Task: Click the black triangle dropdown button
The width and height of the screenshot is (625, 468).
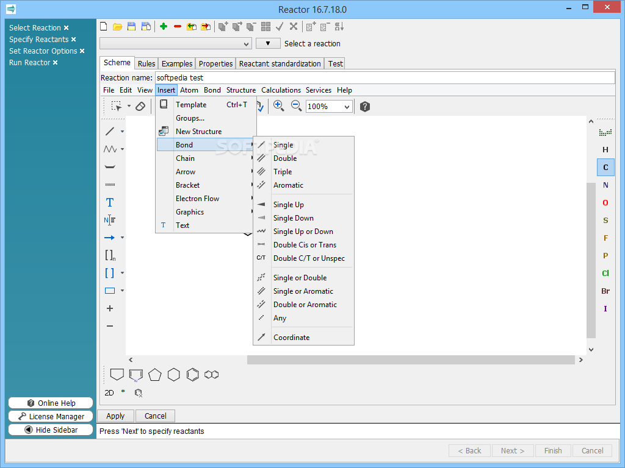Action: pos(268,43)
